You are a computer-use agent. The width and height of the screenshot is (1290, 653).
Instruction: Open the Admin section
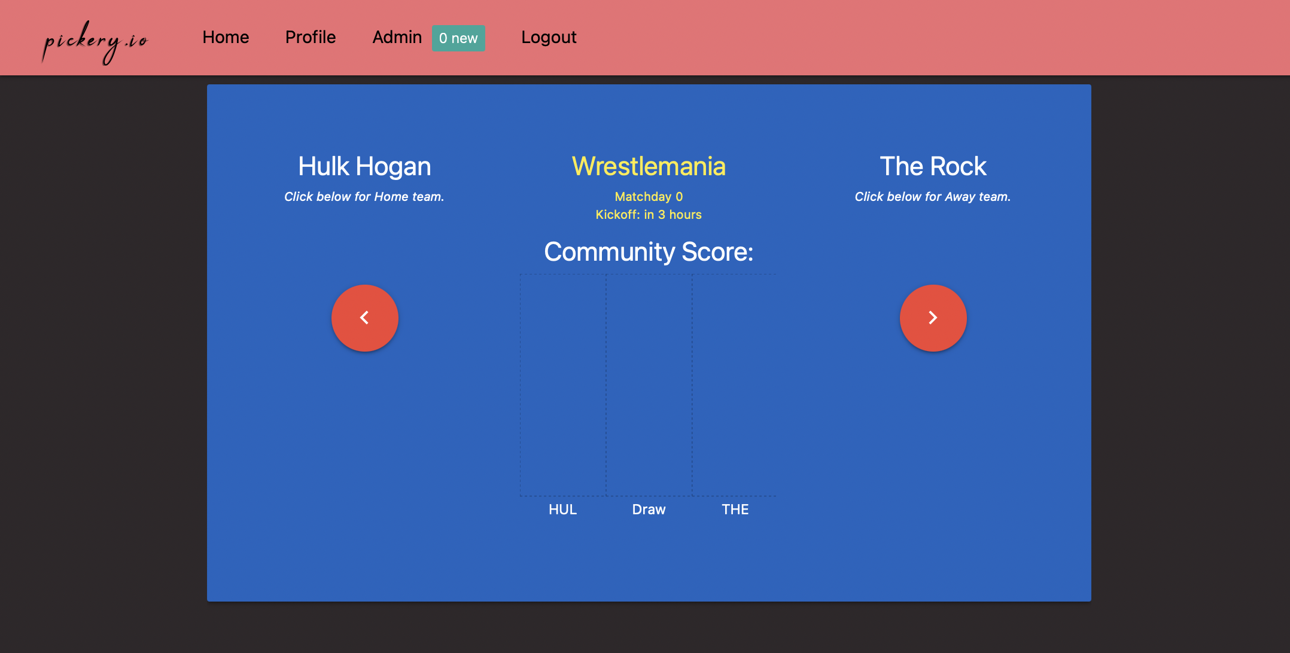[x=397, y=37]
